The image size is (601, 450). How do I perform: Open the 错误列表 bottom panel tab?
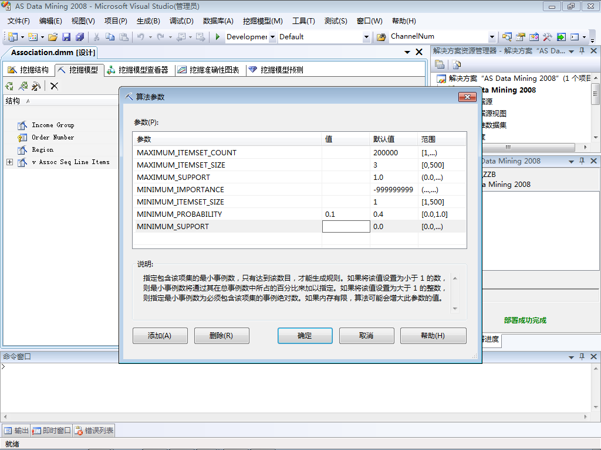coord(94,431)
